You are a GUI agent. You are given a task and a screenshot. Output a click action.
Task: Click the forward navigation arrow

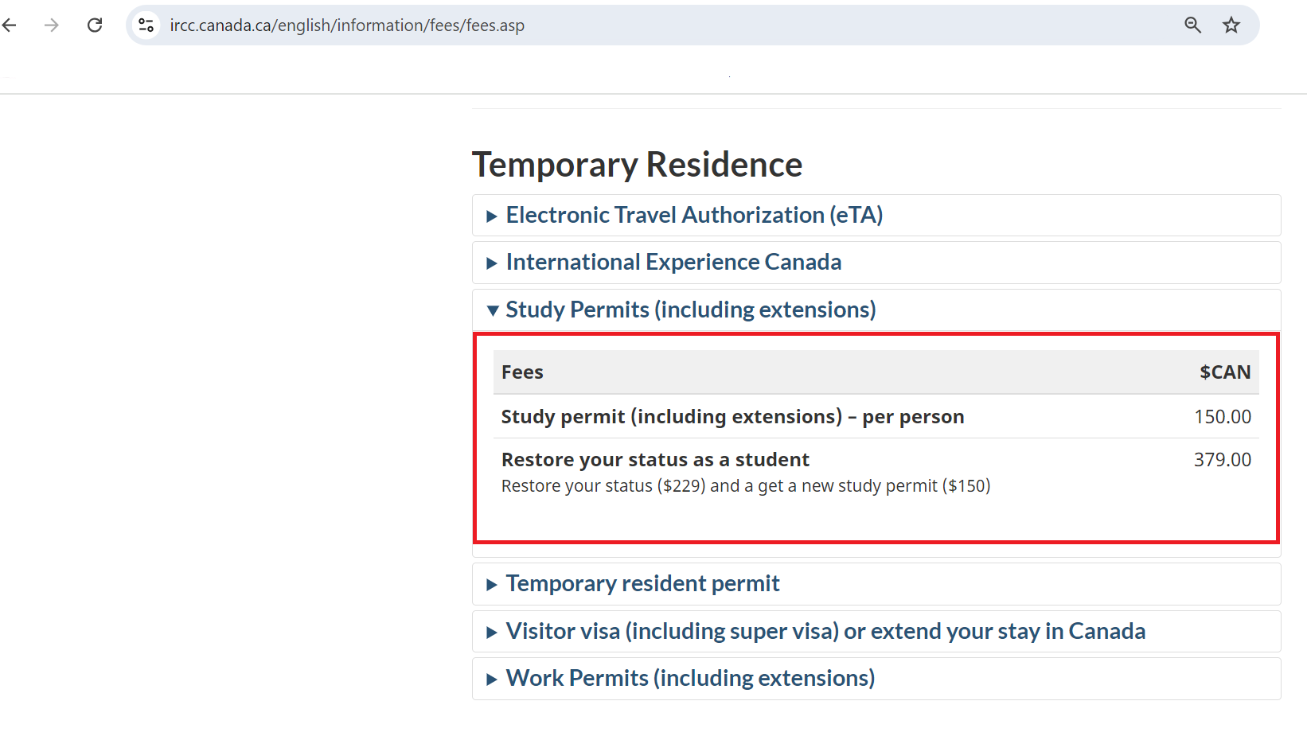point(52,25)
